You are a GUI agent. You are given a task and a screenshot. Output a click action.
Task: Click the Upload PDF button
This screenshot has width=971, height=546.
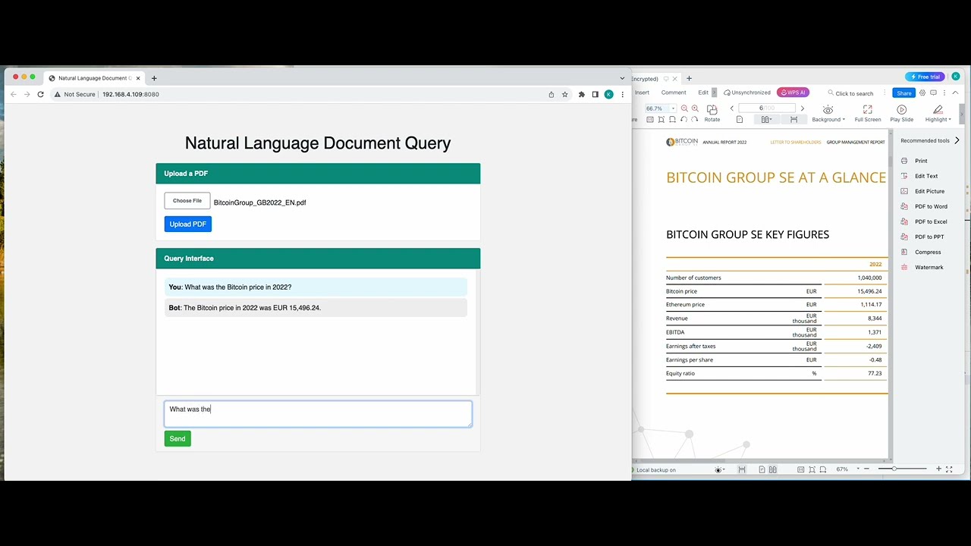pyautogui.click(x=187, y=224)
